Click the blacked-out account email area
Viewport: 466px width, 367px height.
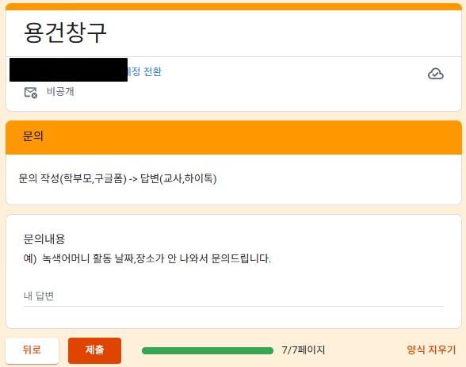pyautogui.click(x=69, y=70)
